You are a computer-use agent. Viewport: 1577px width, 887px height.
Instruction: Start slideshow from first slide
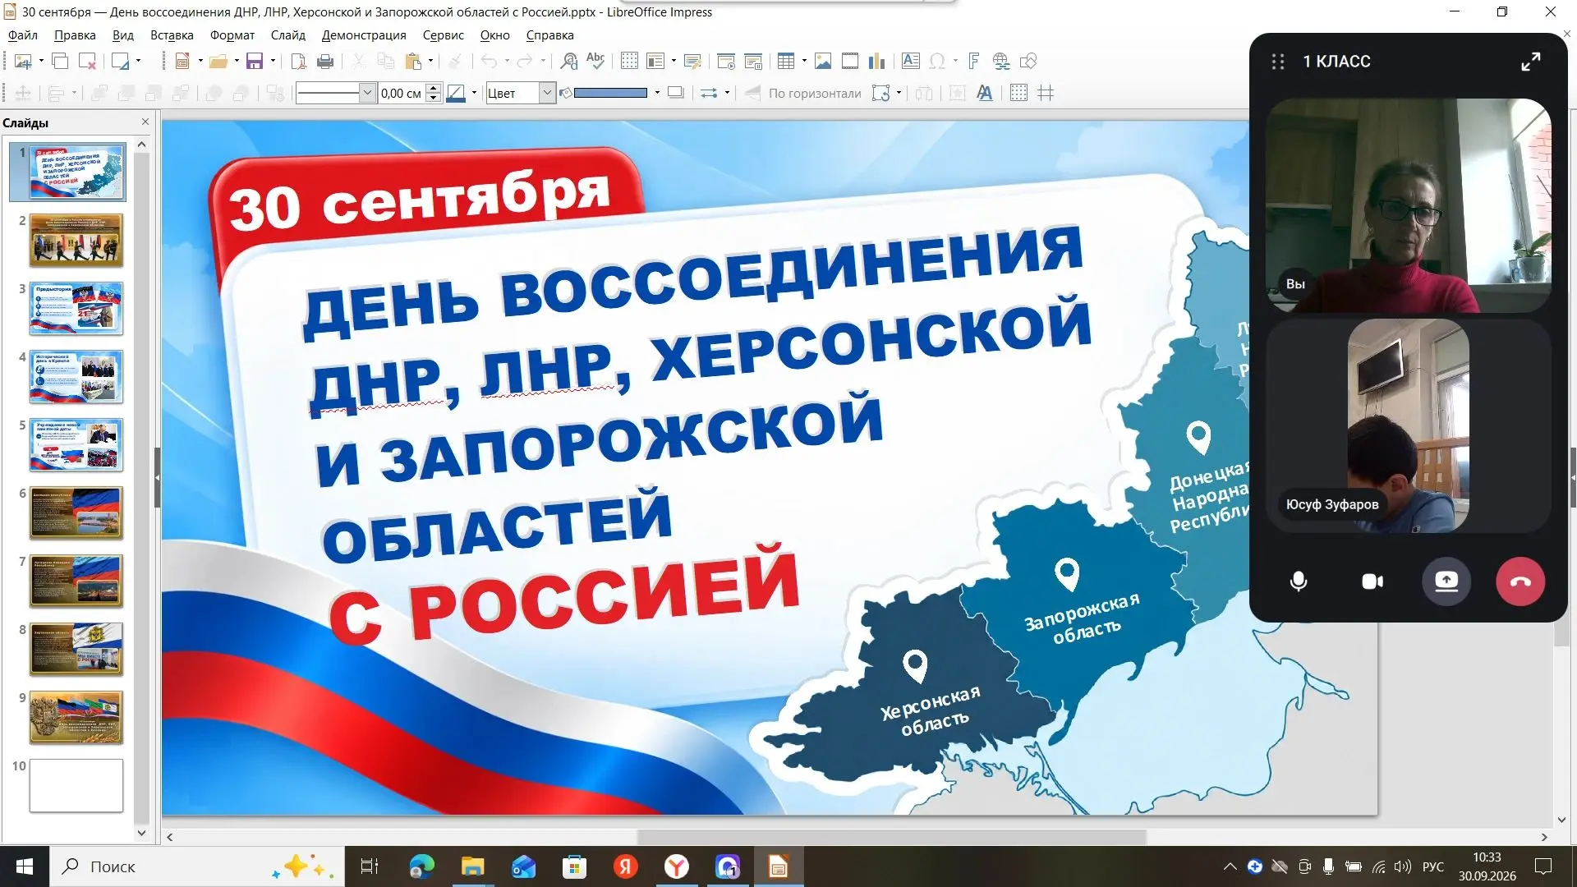click(x=726, y=61)
